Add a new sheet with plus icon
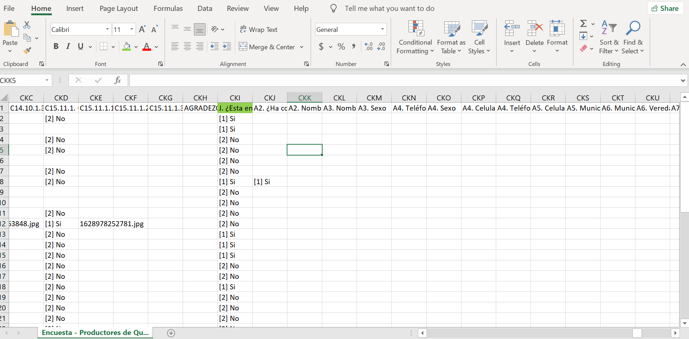Viewport: 689px width, 339px height. click(171, 333)
